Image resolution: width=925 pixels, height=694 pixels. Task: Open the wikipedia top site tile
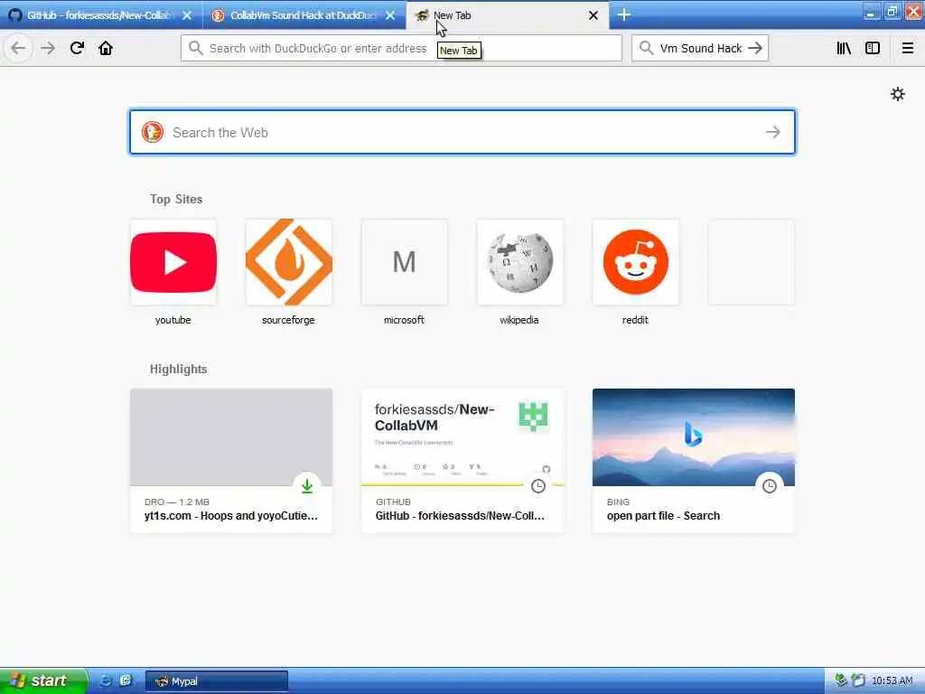coord(519,262)
